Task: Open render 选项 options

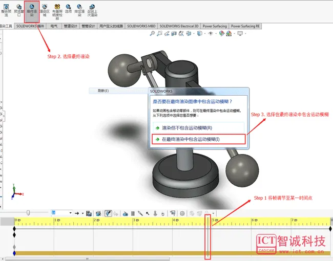Action: [68, 9]
